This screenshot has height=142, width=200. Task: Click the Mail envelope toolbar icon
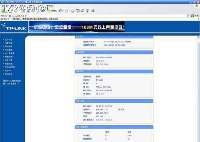point(67,11)
